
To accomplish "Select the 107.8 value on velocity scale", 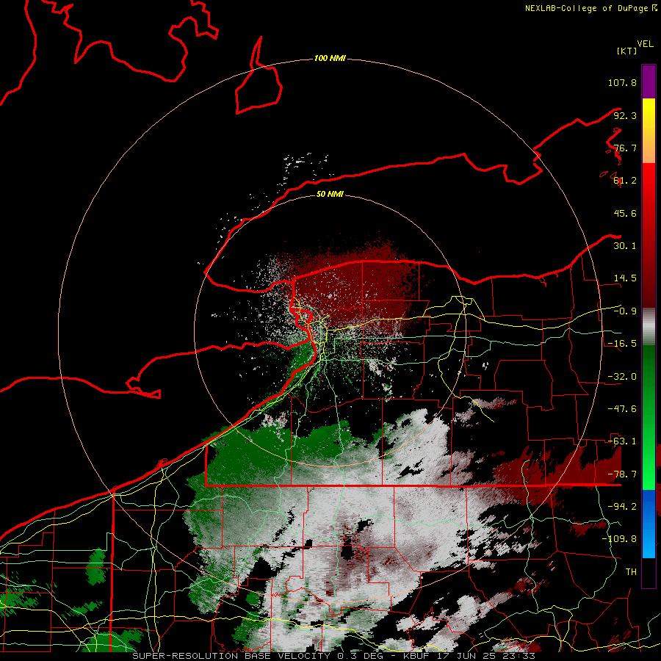I will (622, 82).
